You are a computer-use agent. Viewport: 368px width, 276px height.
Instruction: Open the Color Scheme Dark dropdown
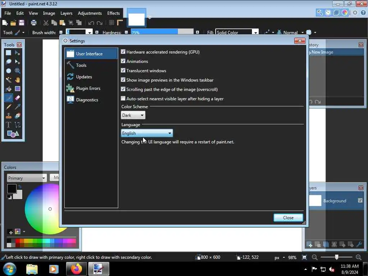133,115
